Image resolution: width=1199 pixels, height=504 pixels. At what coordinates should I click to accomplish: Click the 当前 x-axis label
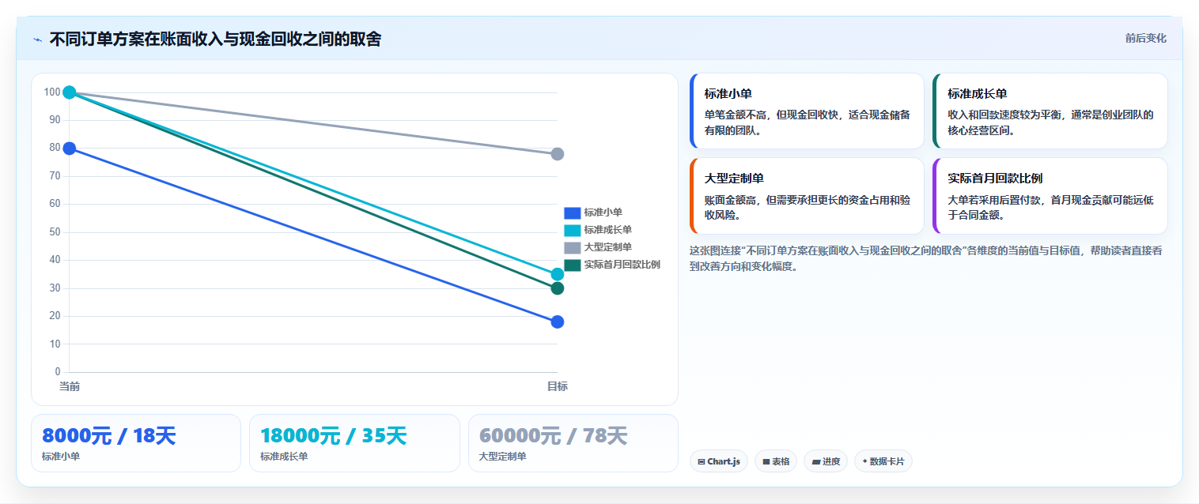70,386
